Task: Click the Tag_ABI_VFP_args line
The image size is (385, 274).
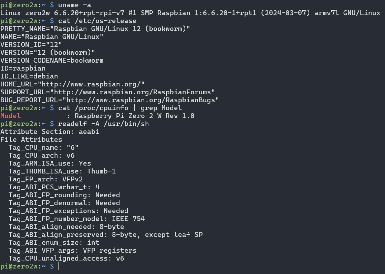Action: (x=72, y=251)
